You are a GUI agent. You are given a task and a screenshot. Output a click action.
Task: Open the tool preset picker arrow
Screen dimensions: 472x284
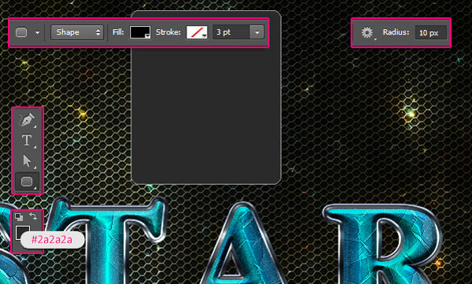(37, 32)
